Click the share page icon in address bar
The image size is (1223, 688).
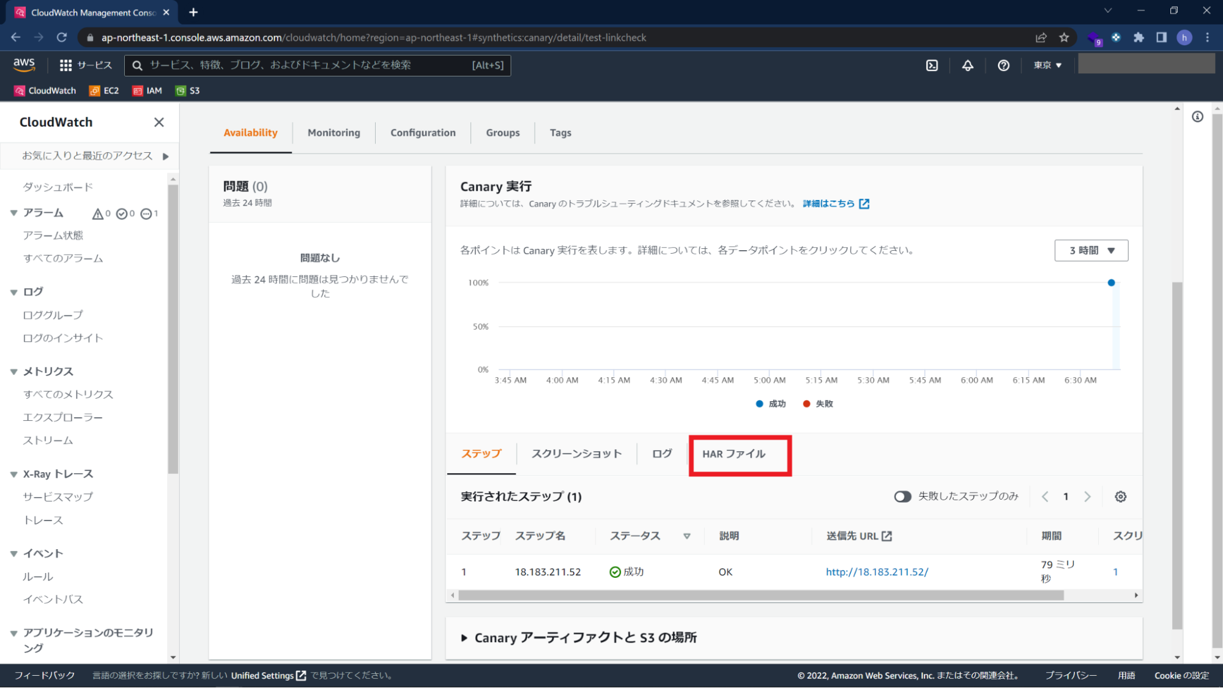1041,37
